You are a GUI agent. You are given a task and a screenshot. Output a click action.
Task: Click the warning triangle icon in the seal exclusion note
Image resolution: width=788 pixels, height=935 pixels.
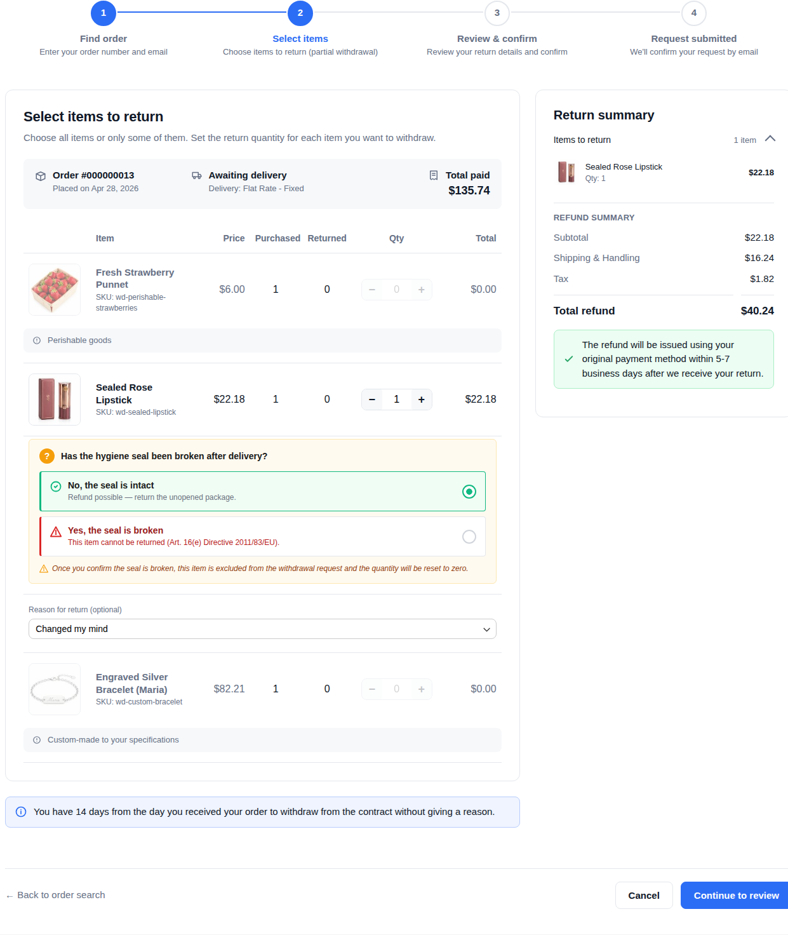click(x=44, y=568)
